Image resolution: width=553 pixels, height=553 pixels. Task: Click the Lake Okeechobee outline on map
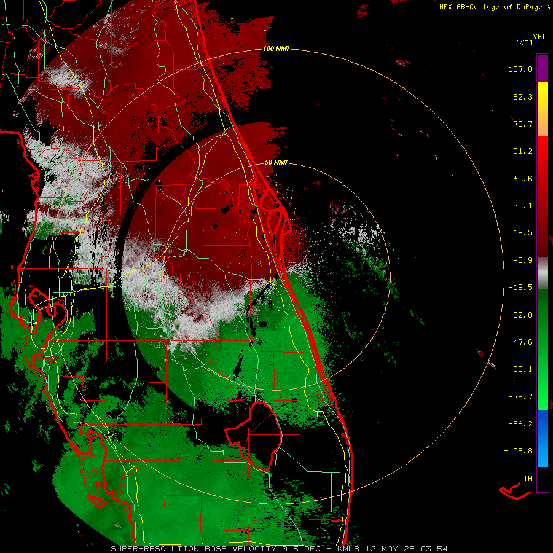[x=254, y=436]
